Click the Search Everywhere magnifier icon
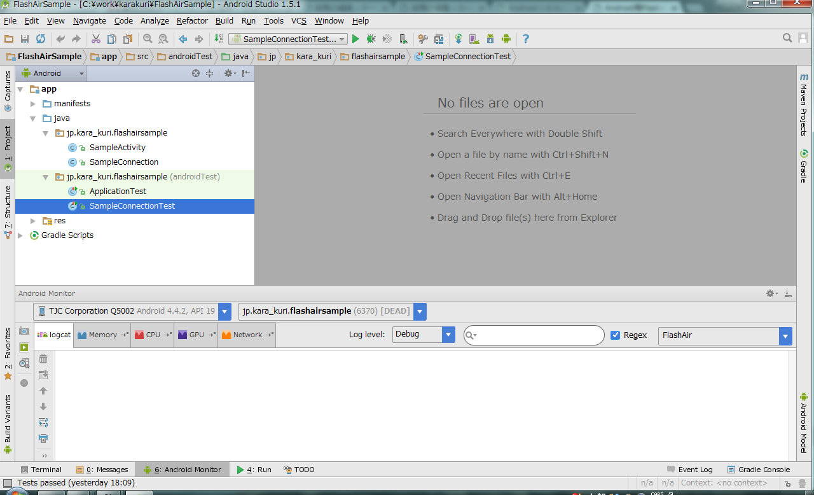814x495 pixels. (x=787, y=38)
